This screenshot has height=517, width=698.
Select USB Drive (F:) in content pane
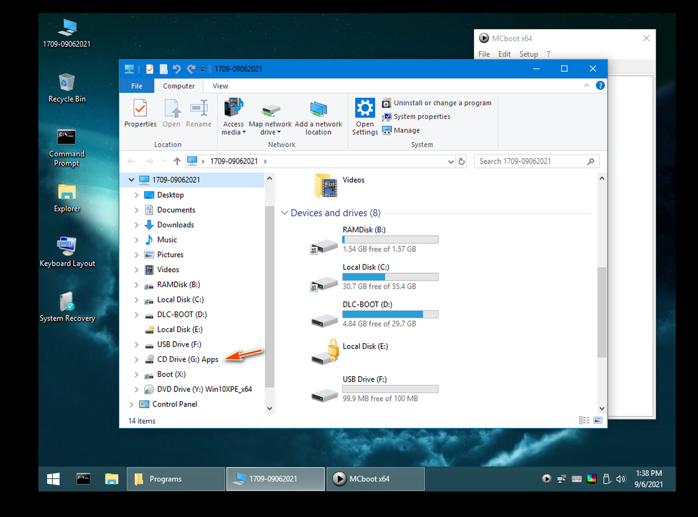coord(374,389)
